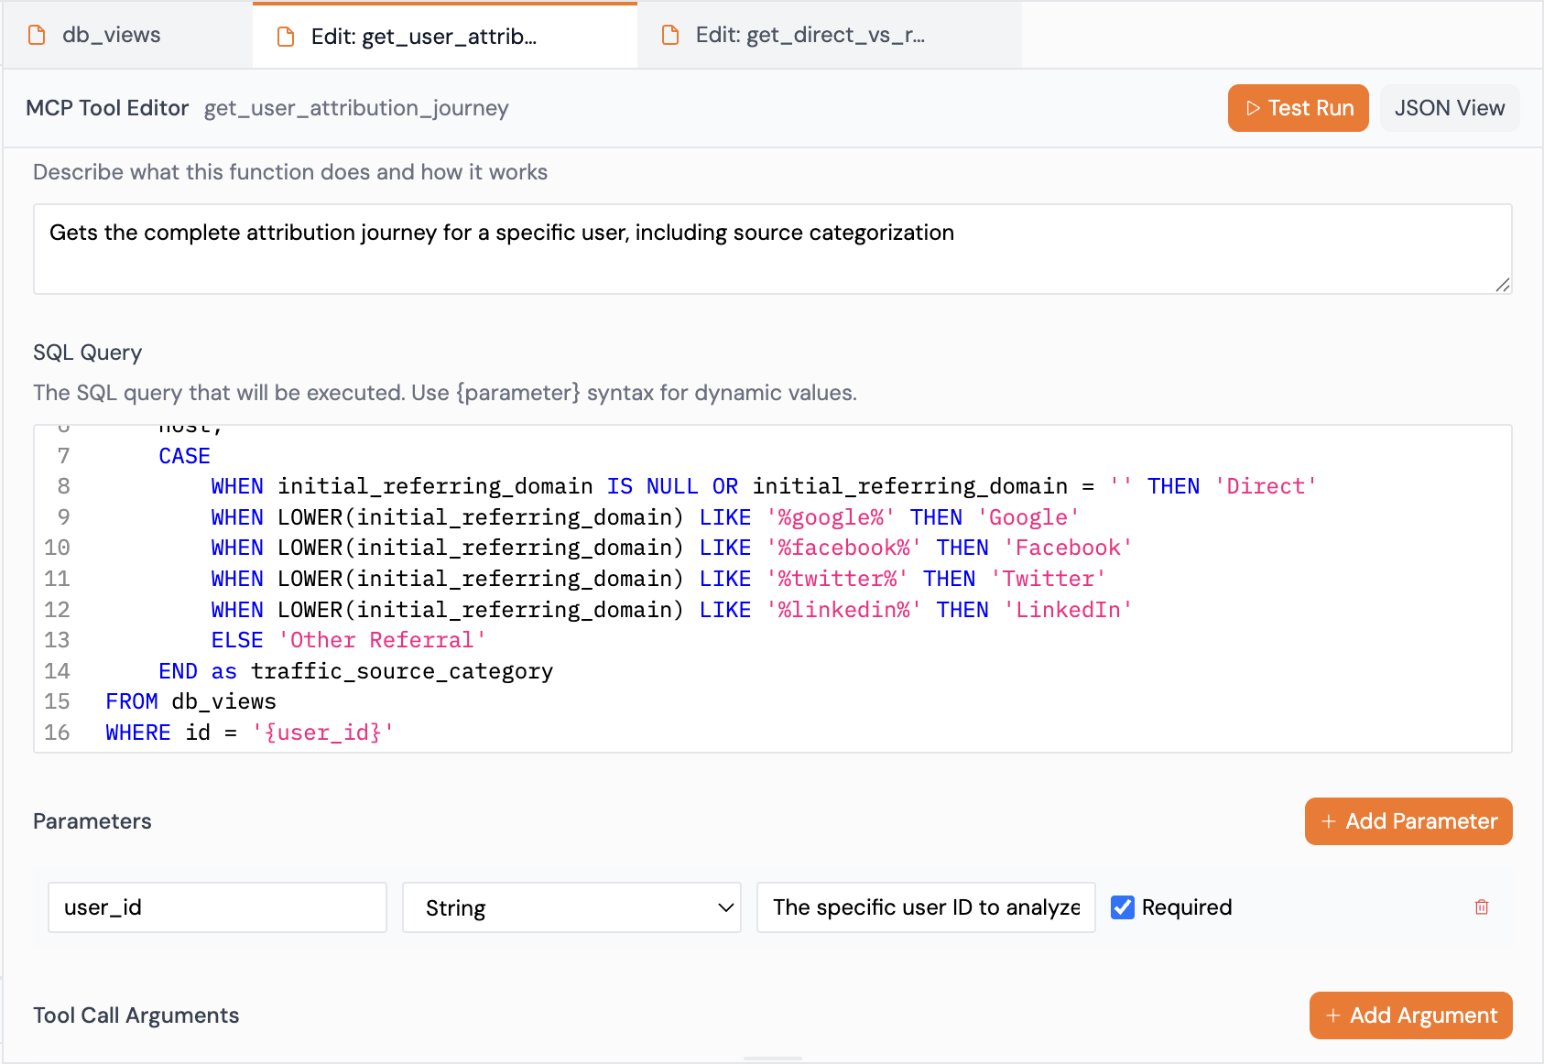The image size is (1544, 1064).
Task: Add a new tool call argument
Action: tap(1410, 1015)
